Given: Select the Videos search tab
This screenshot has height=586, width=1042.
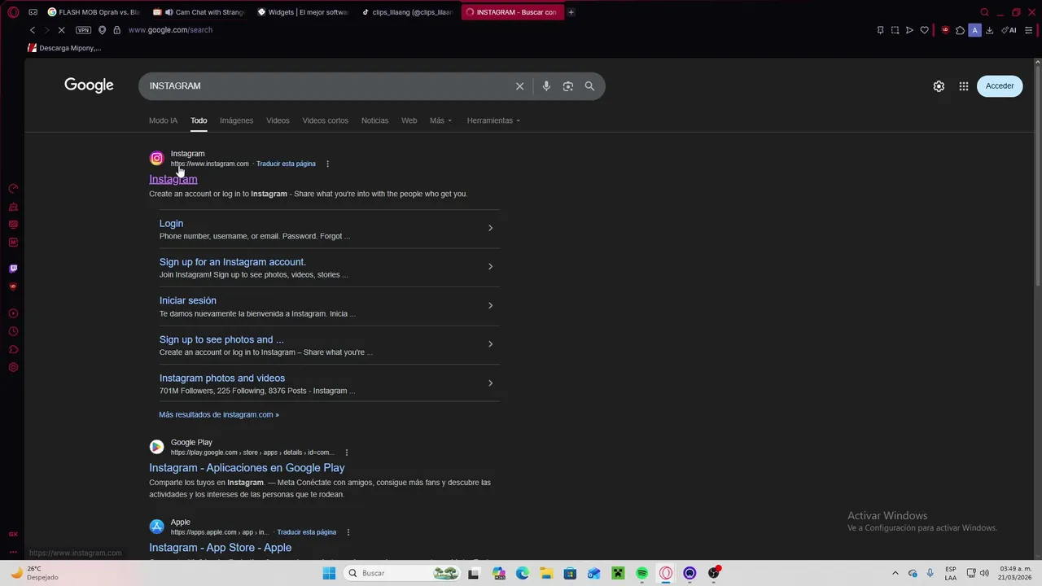Looking at the screenshot, I should point(278,120).
